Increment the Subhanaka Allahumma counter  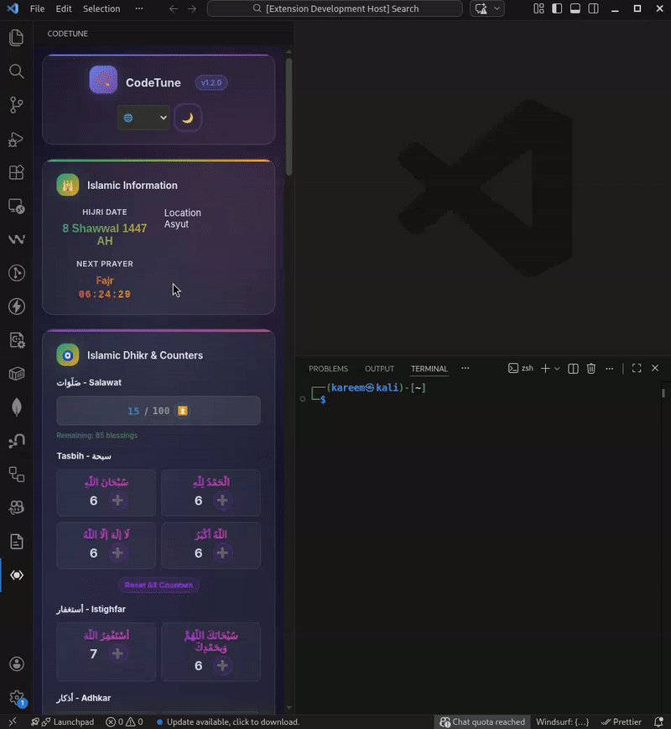click(222, 665)
